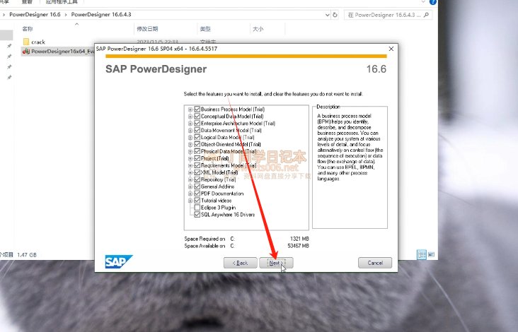This screenshot has height=332, width=518.
Task: Expand the Conceptual Data Model tree node
Action: pos(190,117)
